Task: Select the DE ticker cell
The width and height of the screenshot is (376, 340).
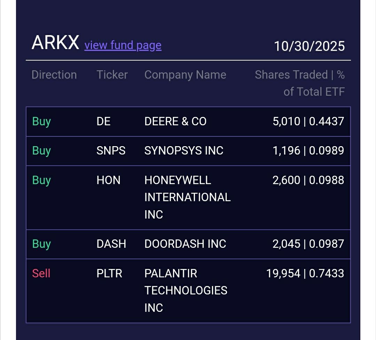Action: pyautogui.click(x=103, y=121)
